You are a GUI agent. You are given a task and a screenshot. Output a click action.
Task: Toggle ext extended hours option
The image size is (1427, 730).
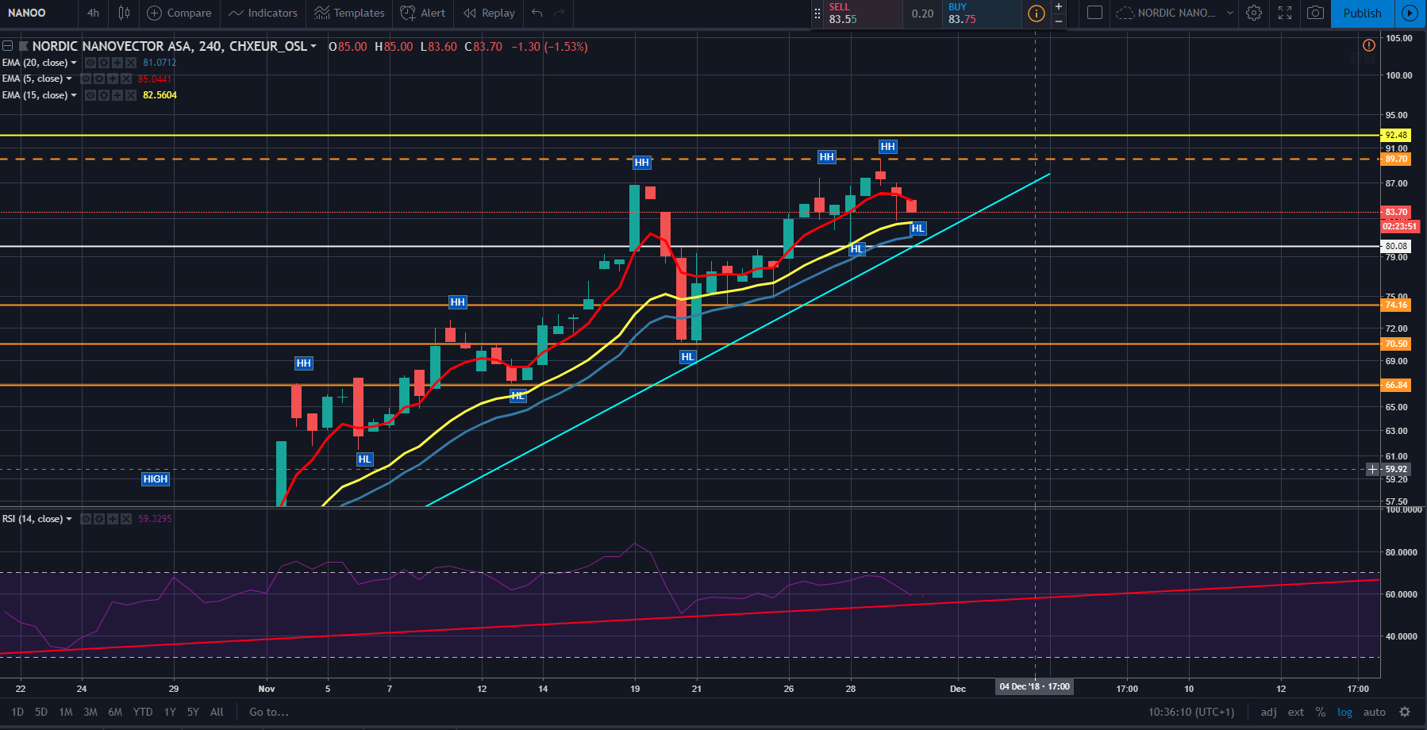point(1296,712)
